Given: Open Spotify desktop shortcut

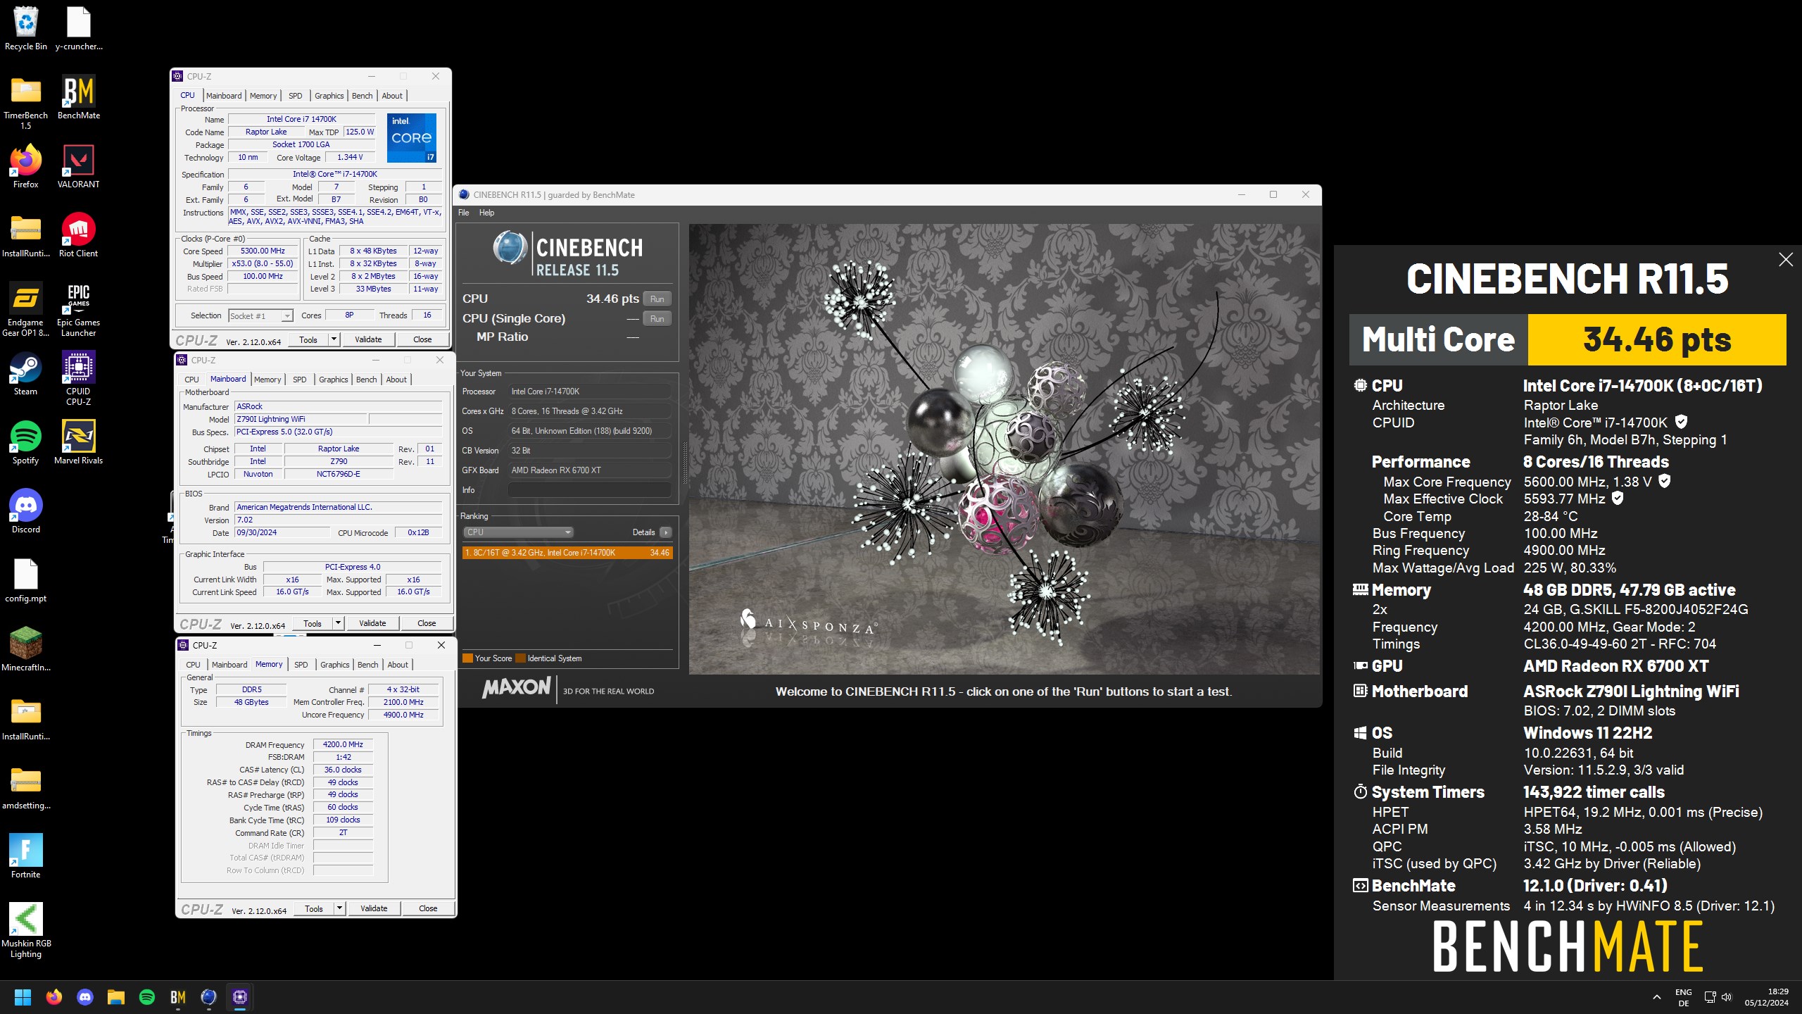Looking at the screenshot, I should (26, 442).
